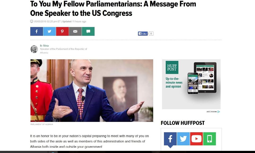Click the main article photo of speaker

point(92,91)
